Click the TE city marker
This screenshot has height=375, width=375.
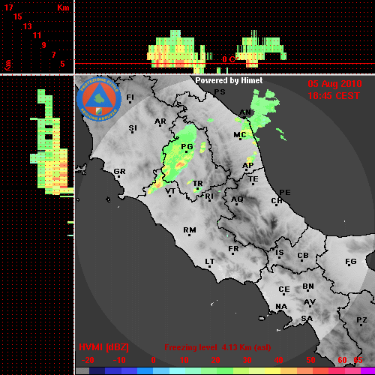pyautogui.click(x=253, y=184)
